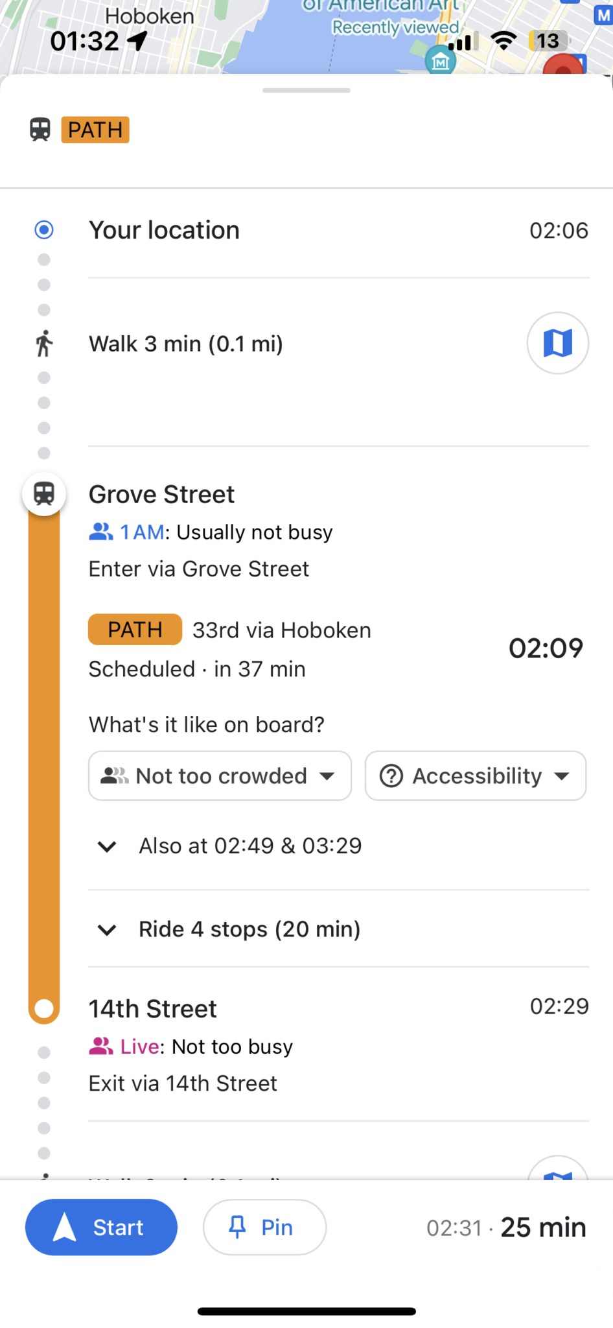Open the Accessibility dropdown

tap(475, 776)
